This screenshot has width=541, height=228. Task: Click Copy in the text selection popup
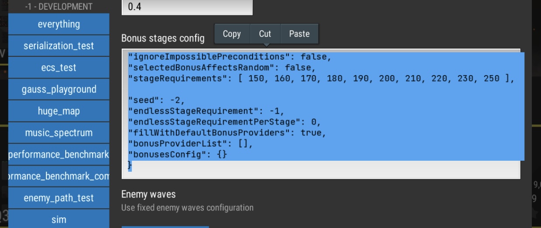click(x=232, y=34)
